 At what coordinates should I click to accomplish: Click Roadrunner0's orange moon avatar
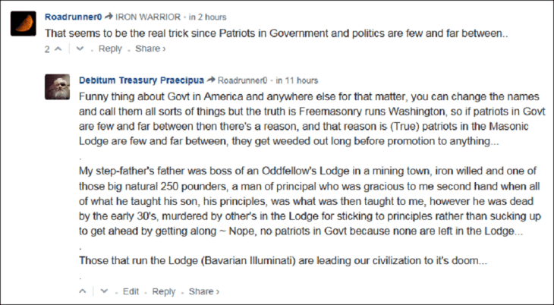(27, 24)
